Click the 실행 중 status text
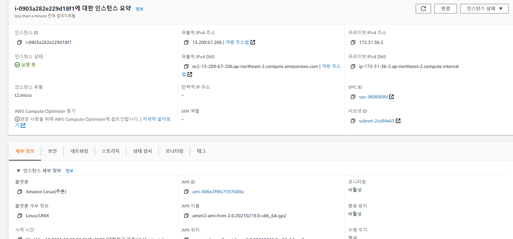The width and height of the screenshot is (513, 239). click(x=28, y=65)
